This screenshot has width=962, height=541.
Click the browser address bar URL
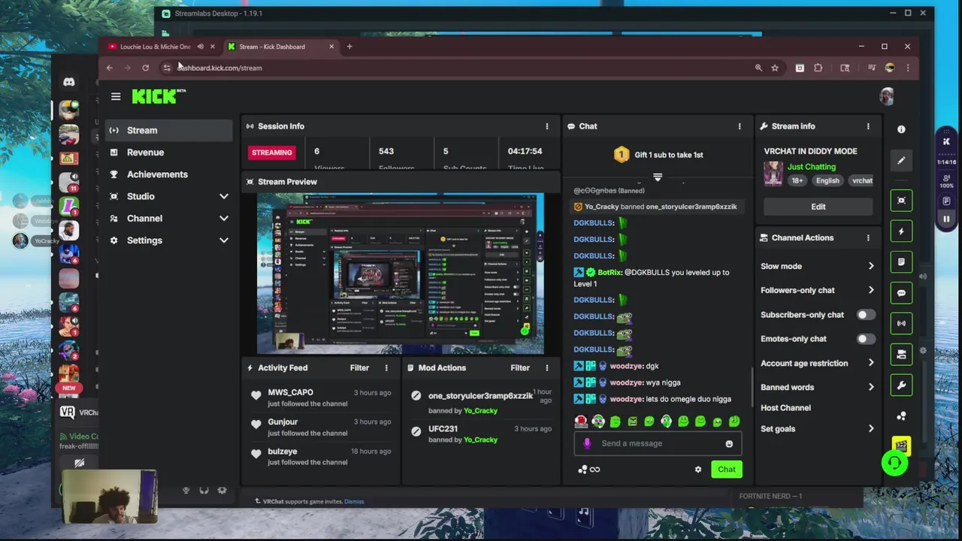tap(219, 68)
